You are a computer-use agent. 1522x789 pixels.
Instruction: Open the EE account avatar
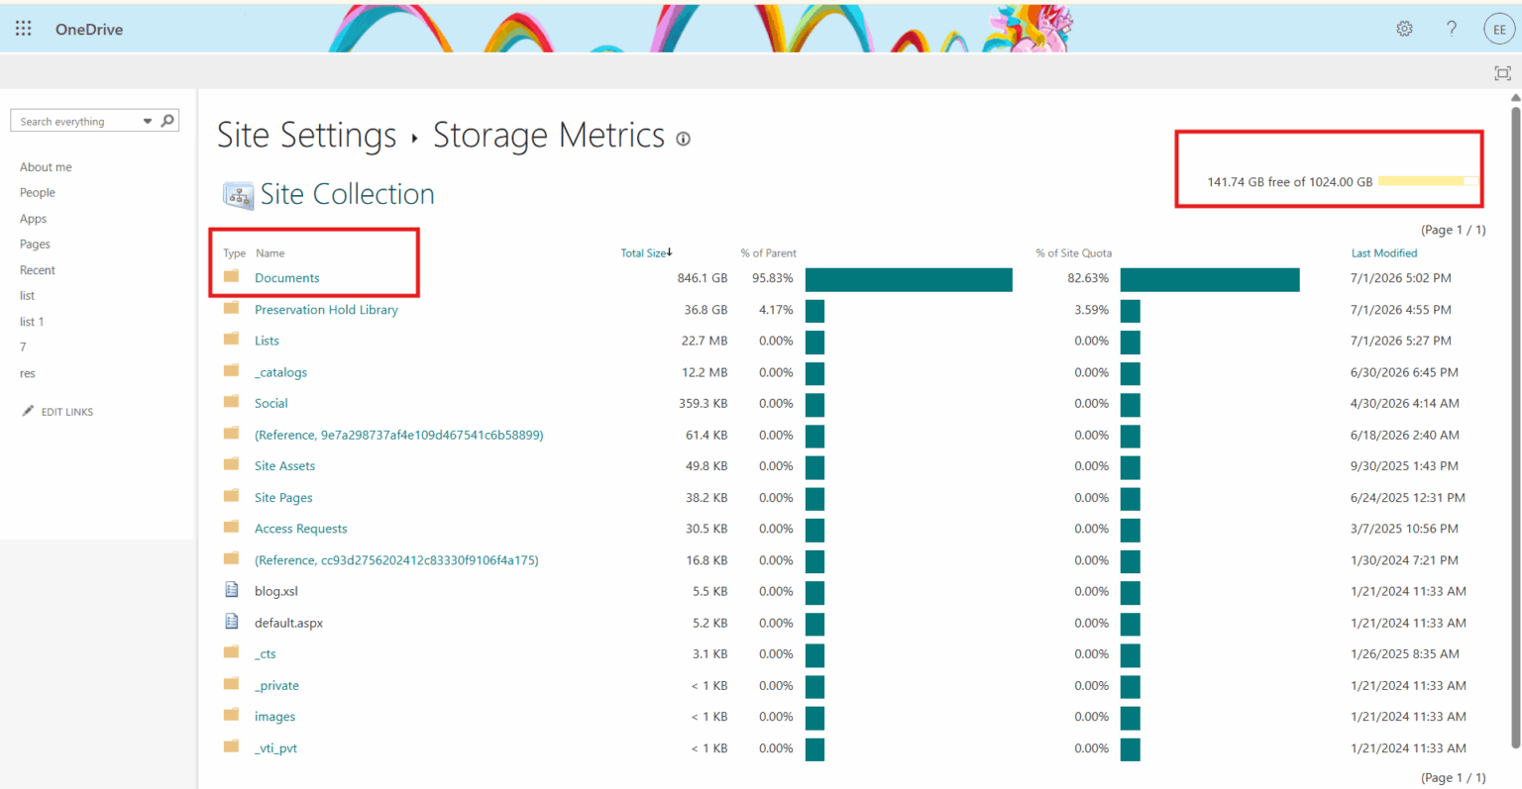[x=1499, y=30]
